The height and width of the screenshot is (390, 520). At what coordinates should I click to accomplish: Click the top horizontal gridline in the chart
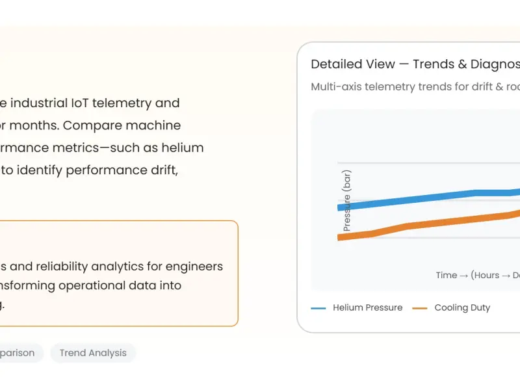point(428,163)
